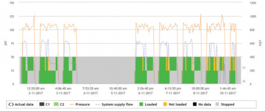Click the C1 dark gray legend swatch

pyautogui.click(x=41, y=105)
